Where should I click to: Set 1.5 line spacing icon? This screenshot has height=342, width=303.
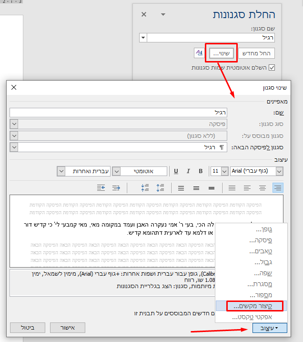tap(196, 188)
